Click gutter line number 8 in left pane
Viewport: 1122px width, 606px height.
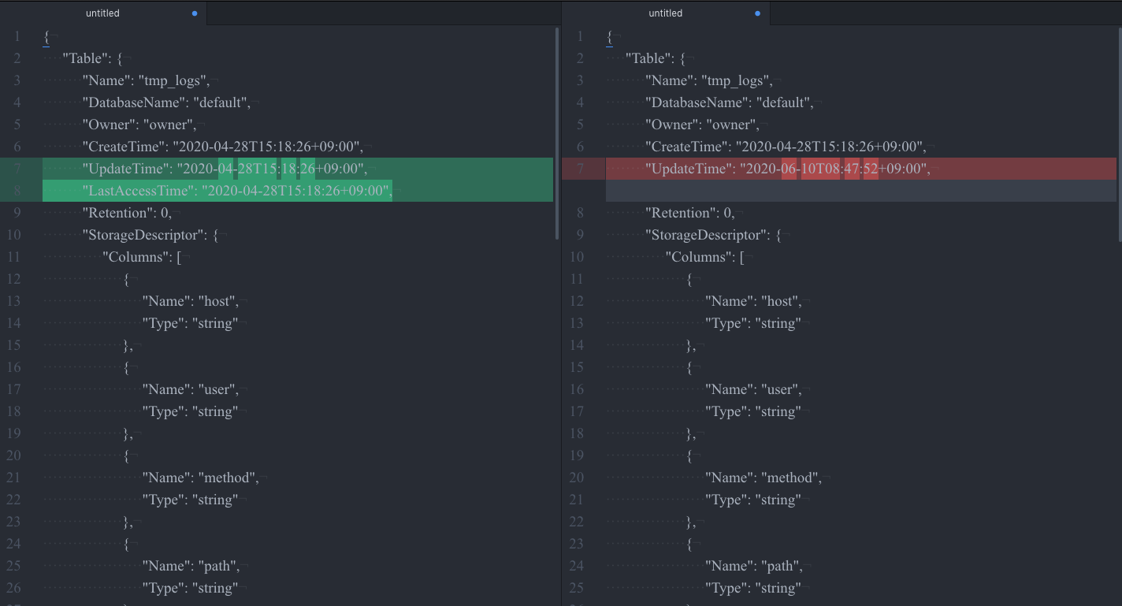tap(17, 191)
